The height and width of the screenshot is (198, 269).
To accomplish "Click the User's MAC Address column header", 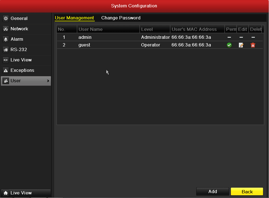I will point(197,29).
